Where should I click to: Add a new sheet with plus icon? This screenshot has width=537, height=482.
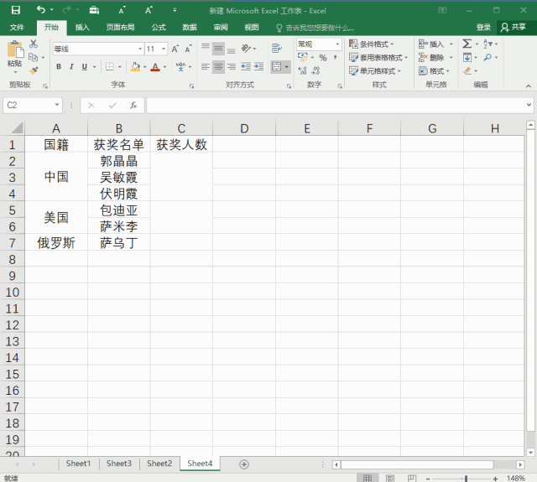pos(244,464)
